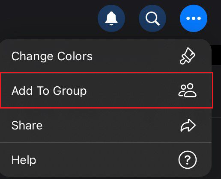Viewport: 221px width, 179px height.
Task: Click the empty area of the Share row
Action: [111, 125]
